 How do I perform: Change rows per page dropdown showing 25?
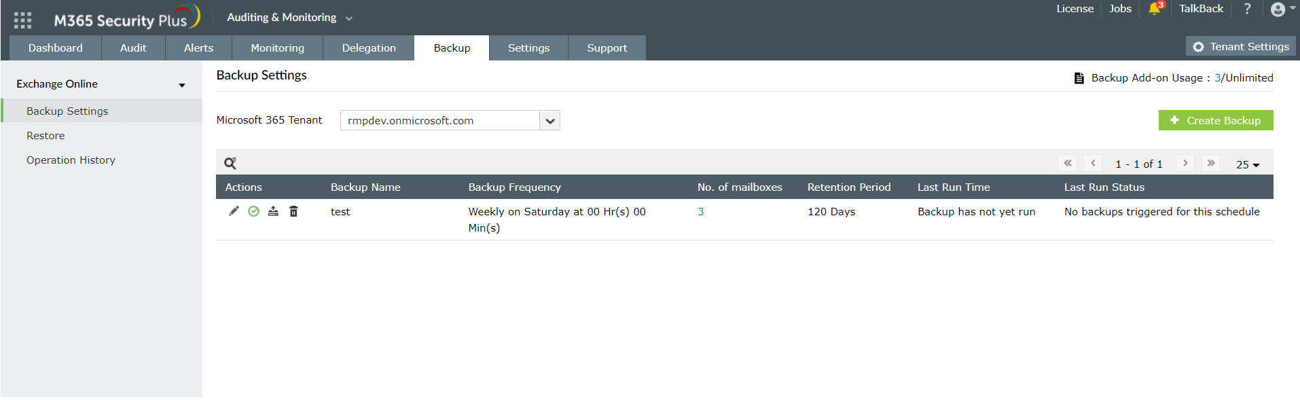tap(1248, 164)
